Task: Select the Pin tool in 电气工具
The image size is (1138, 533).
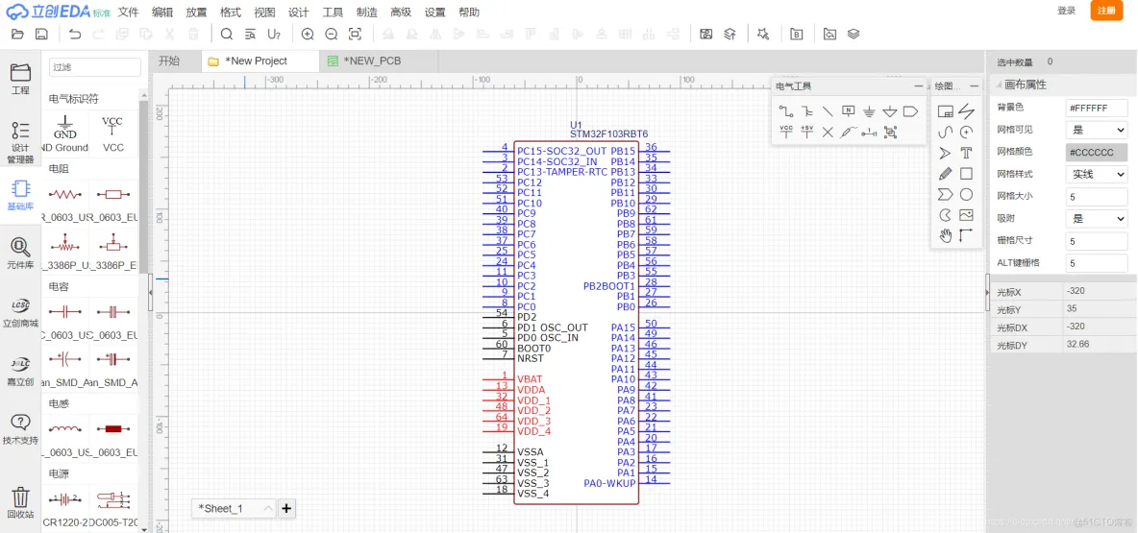Action: tap(870, 132)
